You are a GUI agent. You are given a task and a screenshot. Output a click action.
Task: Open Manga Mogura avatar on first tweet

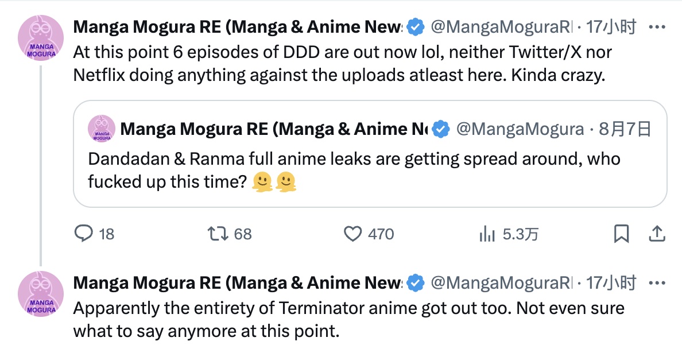pos(41,38)
